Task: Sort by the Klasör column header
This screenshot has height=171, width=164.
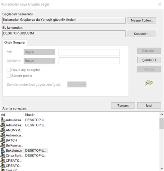Action: 36,115
